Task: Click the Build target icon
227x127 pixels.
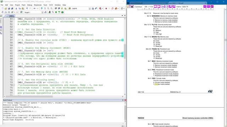Action: [6, 12]
